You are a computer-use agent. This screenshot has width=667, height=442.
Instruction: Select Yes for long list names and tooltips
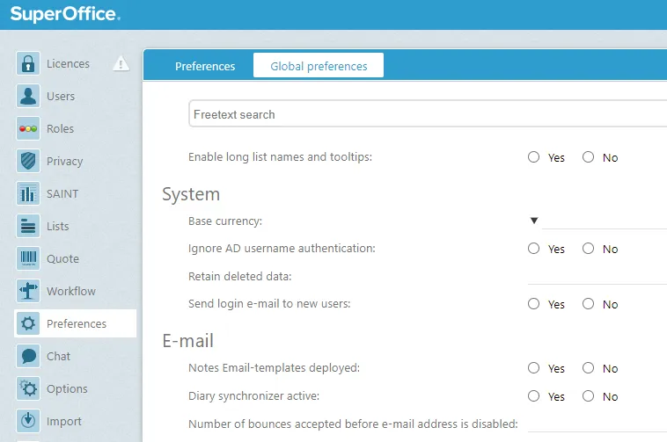[533, 158]
